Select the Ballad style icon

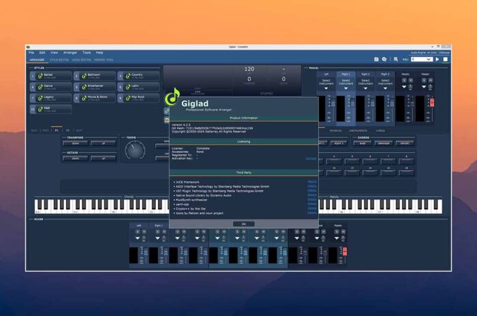[40, 76]
